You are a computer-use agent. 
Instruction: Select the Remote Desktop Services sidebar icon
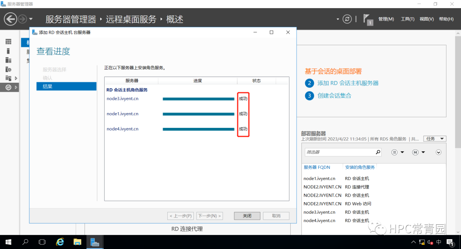(x=8, y=87)
